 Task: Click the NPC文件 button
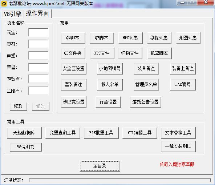point(102,53)
